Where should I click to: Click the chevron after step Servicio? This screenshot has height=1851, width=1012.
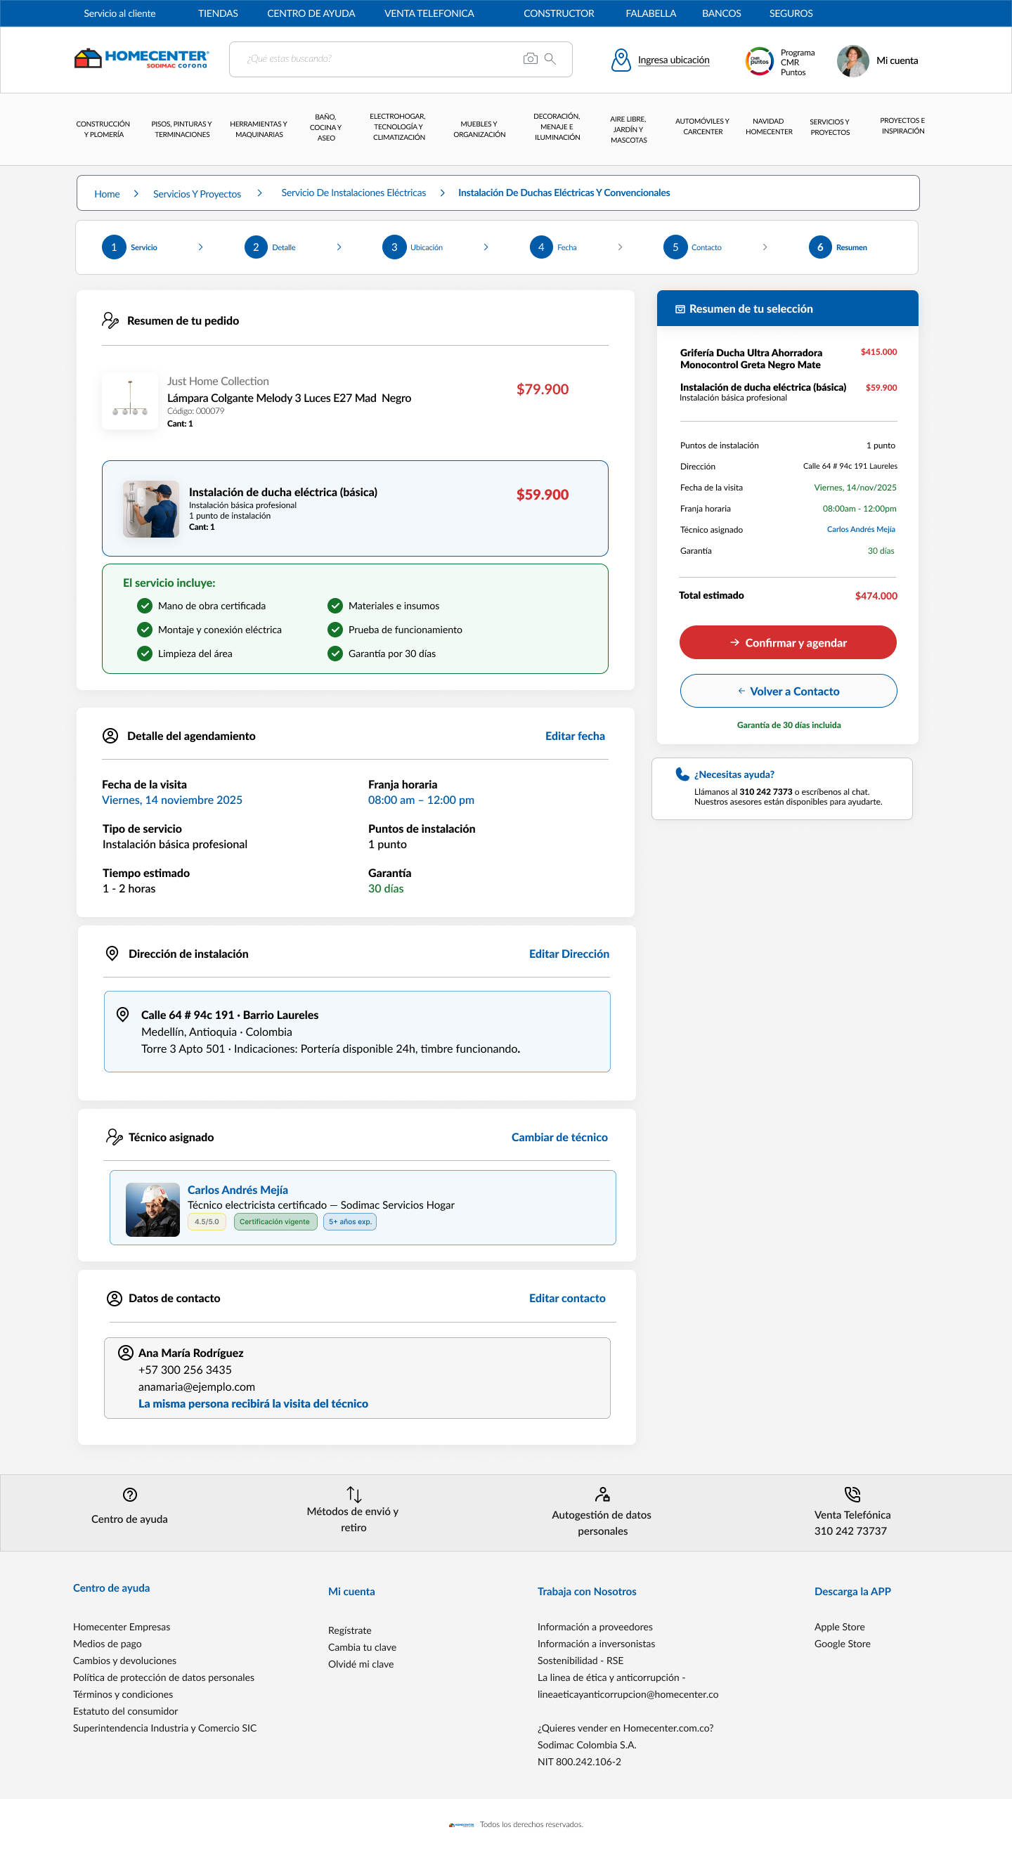(200, 247)
